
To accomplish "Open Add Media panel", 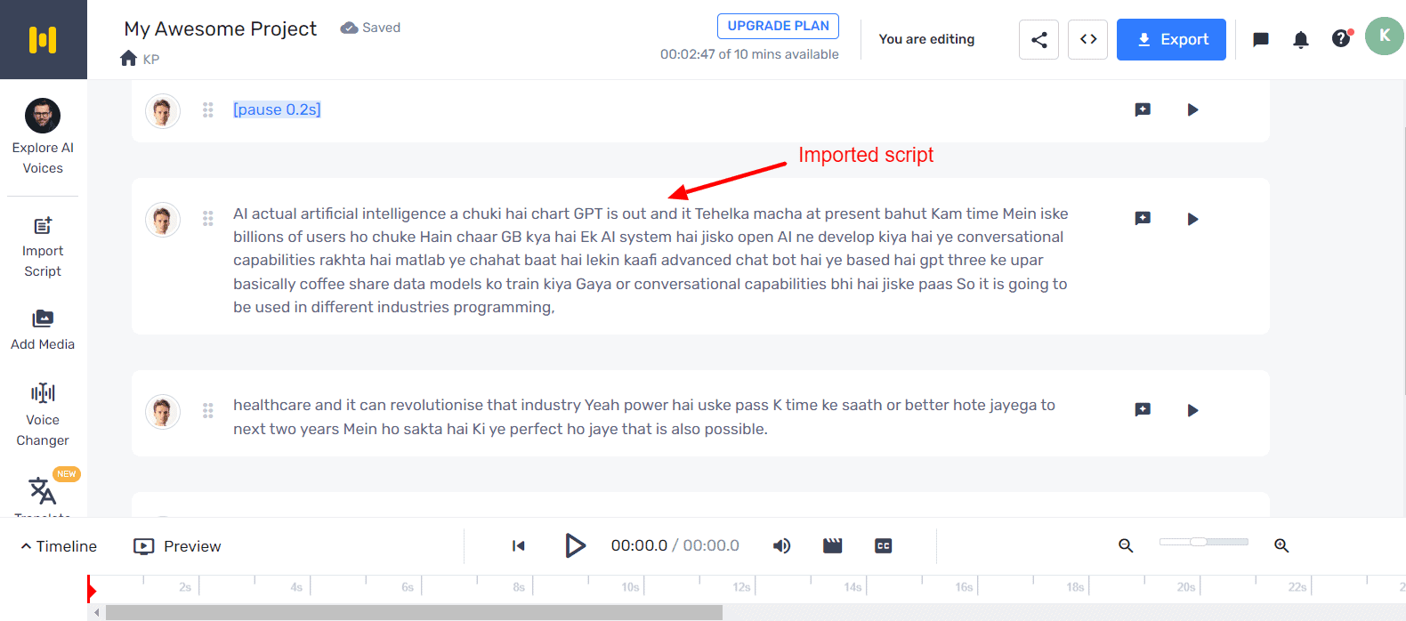I will 43,329.
